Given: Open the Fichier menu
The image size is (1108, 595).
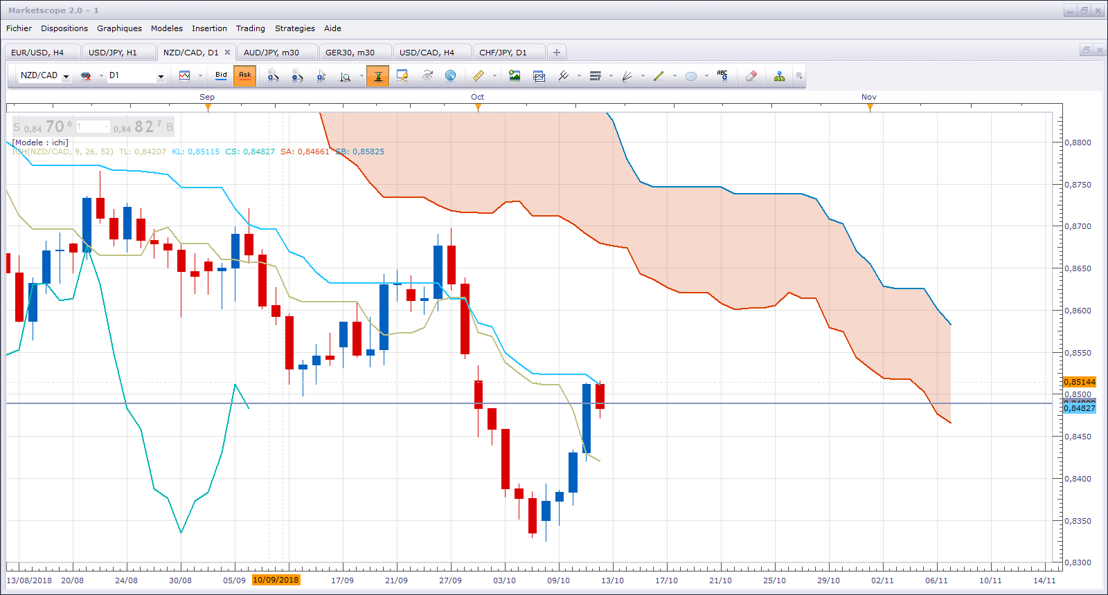Looking at the screenshot, I should point(19,28).
